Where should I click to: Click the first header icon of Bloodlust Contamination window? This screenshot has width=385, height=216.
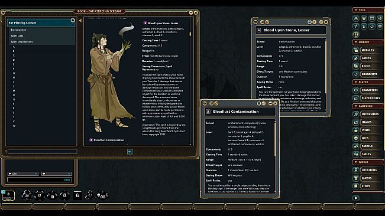(205, 104)
